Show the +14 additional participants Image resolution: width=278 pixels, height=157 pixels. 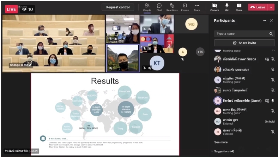[x=200, y=52]
